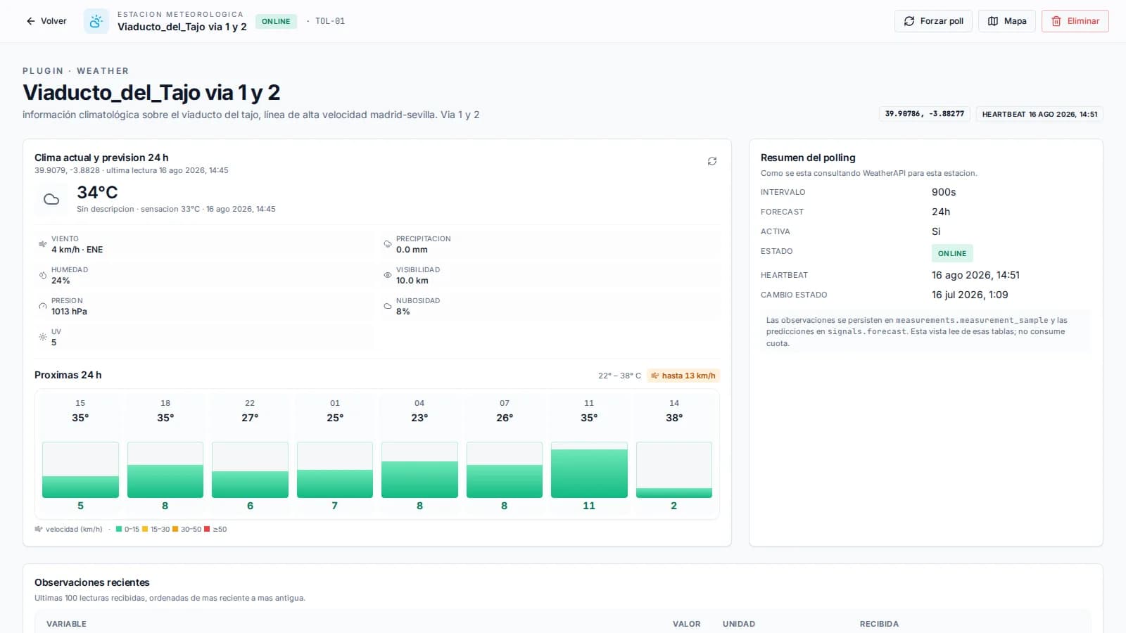Click the HEARTBEAT 16 AGO 2026 chip
1126x633 pixels.
[1039, 114]
